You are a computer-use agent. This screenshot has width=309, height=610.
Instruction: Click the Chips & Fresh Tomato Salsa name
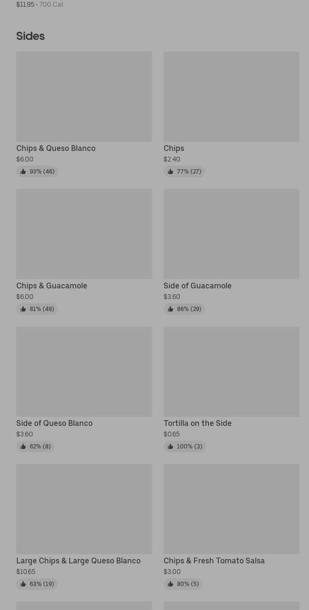click(214, 560)
